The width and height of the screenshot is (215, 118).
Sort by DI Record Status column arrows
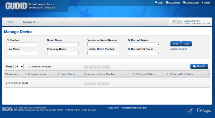[x=168, y=74]
